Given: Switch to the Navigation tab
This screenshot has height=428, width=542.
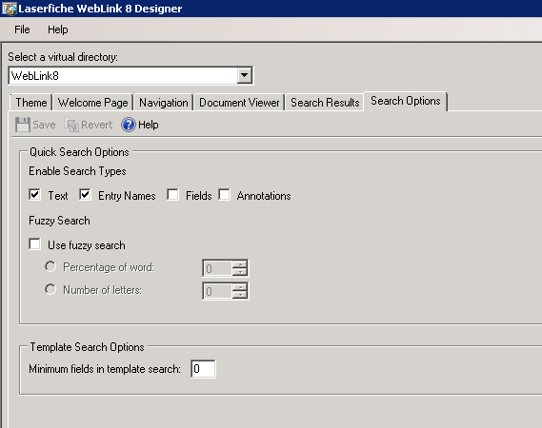Looking at the screenshot, I should 164,103.
